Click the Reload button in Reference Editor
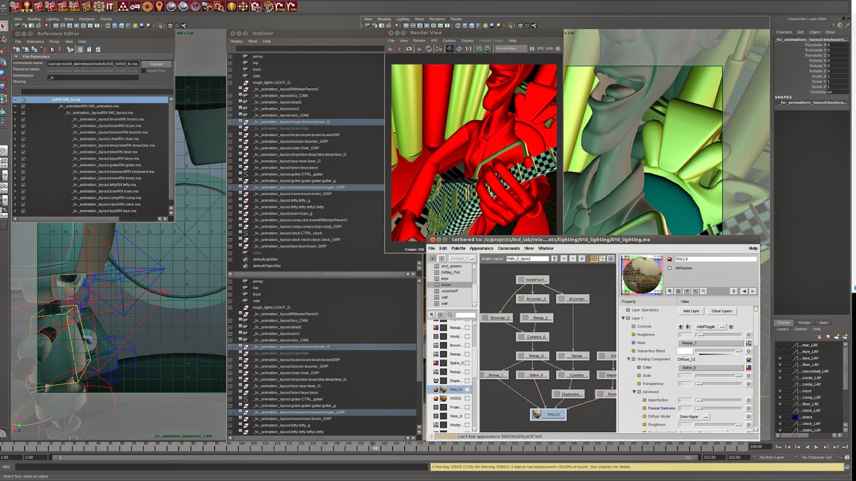The image size is (856, 481). coord(156,64)
